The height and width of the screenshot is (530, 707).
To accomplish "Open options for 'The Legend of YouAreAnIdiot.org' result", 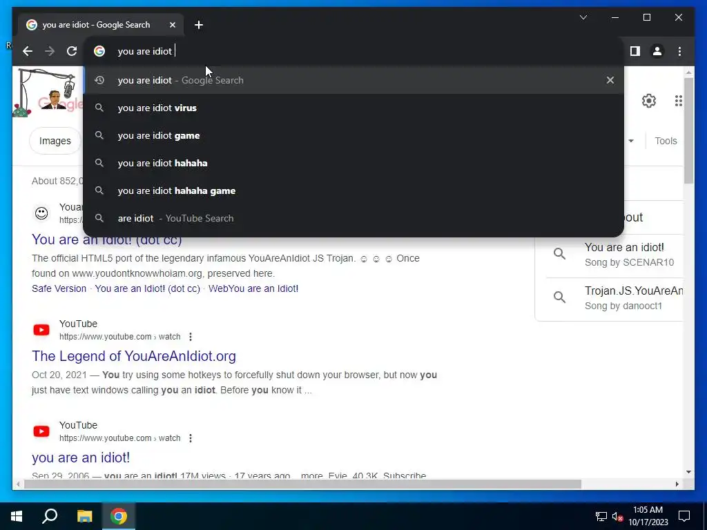I will pyautogui.click(x=191, y=337).
